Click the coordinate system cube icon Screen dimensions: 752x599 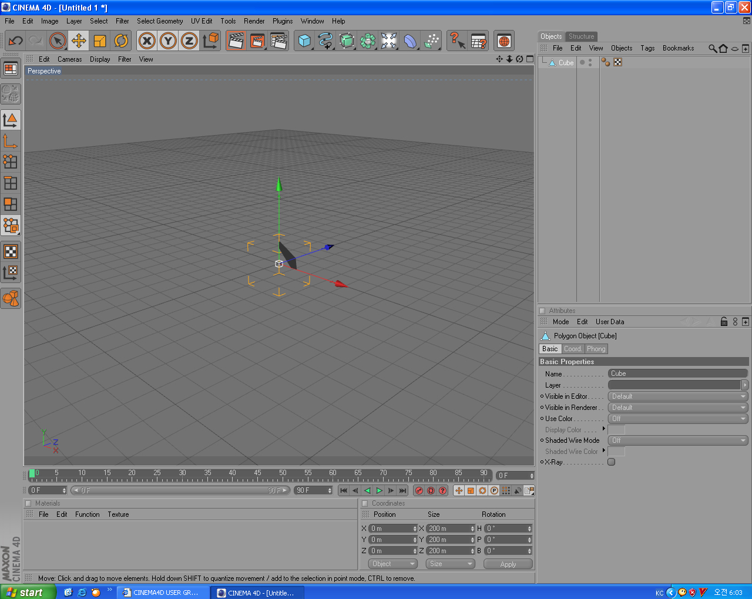pyautogui.click(x=210, y=41)
